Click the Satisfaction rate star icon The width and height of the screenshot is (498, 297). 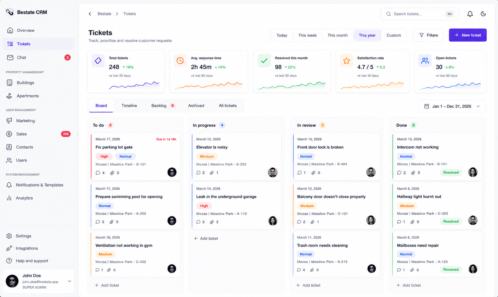[346, 61]
